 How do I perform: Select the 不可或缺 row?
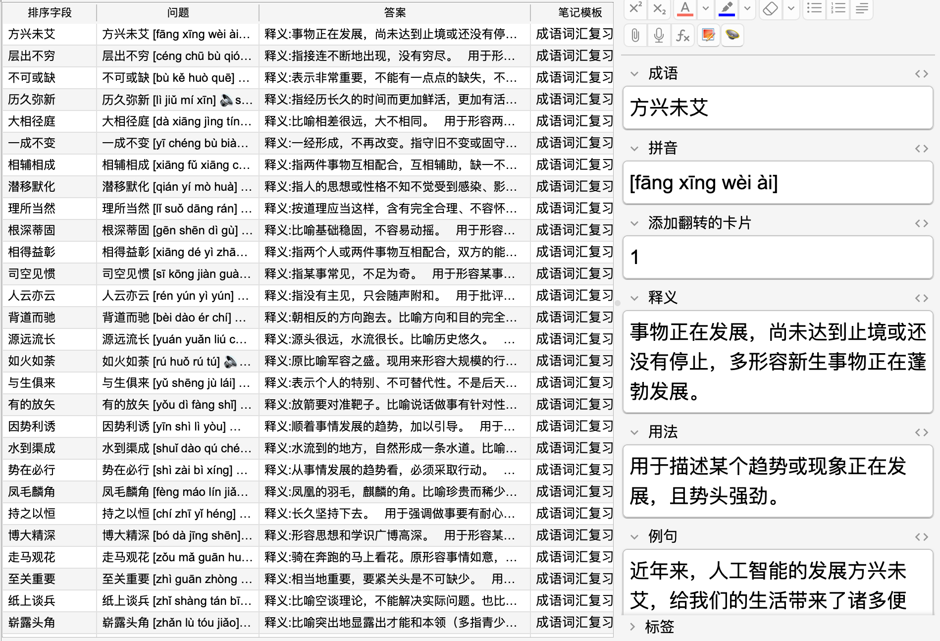pyautogui.click(x=308, y=78)
